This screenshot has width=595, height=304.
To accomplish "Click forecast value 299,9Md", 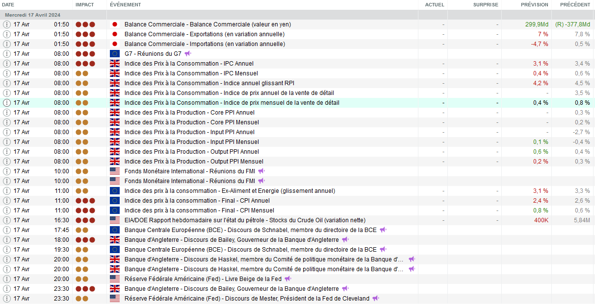I will click(x=537, y=24).
